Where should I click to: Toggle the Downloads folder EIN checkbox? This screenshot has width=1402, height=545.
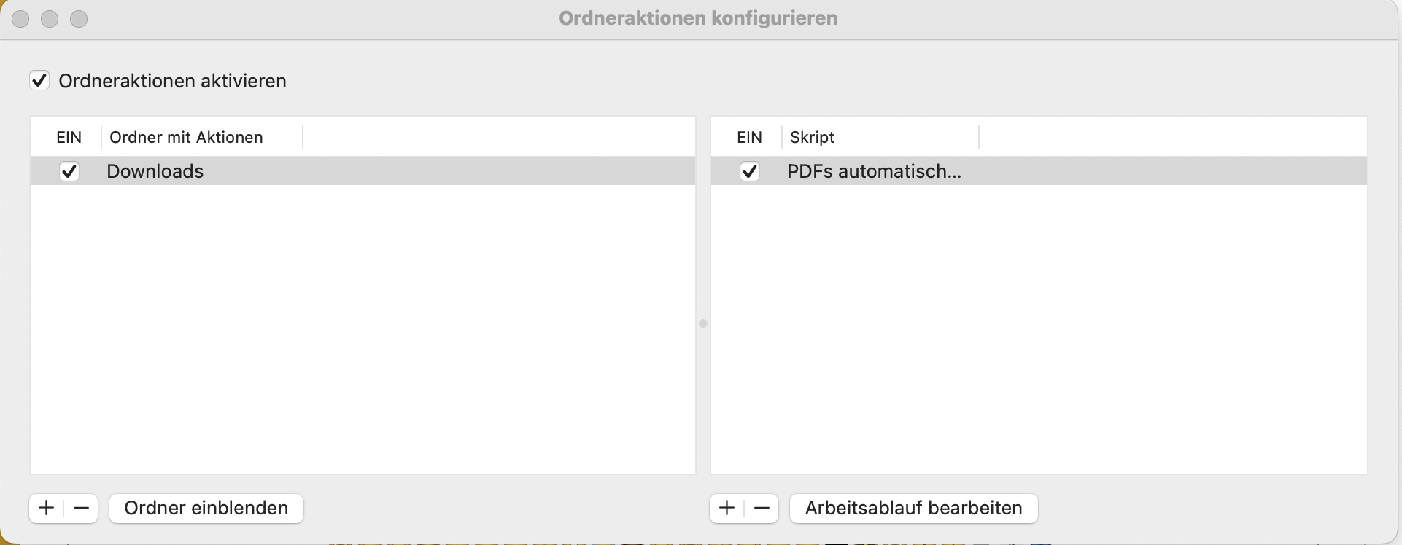[69, 171]
